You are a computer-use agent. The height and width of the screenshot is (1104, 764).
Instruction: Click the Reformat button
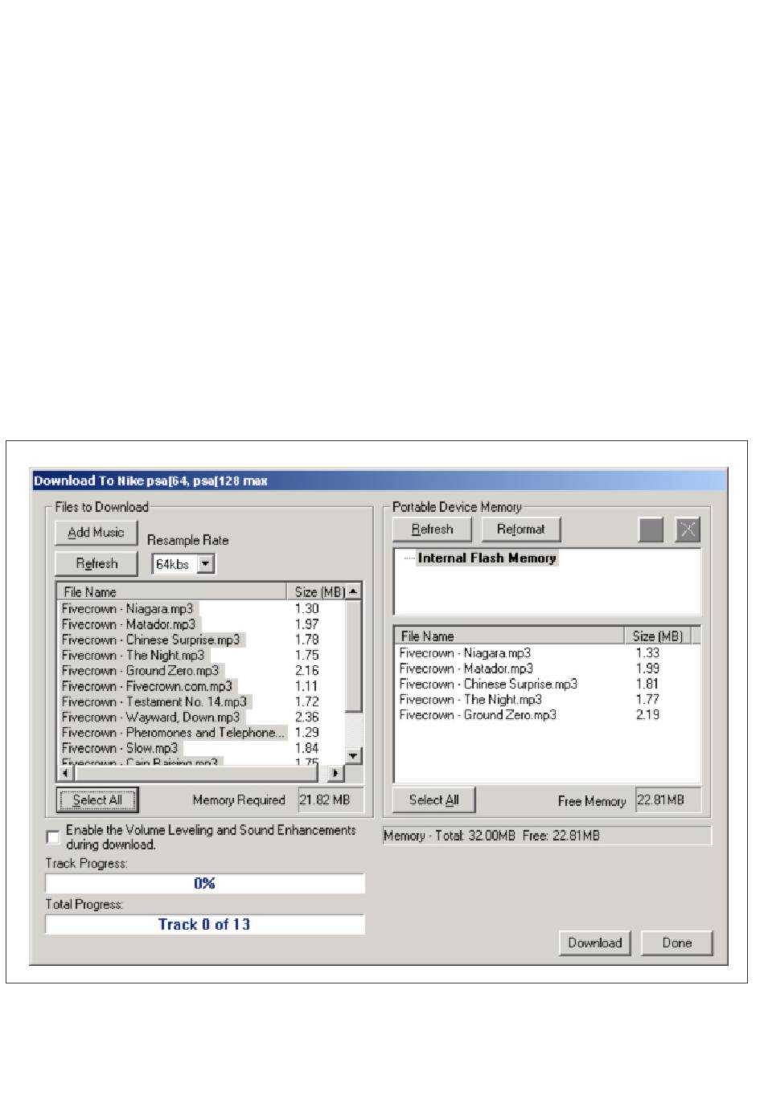click(520, 530)
